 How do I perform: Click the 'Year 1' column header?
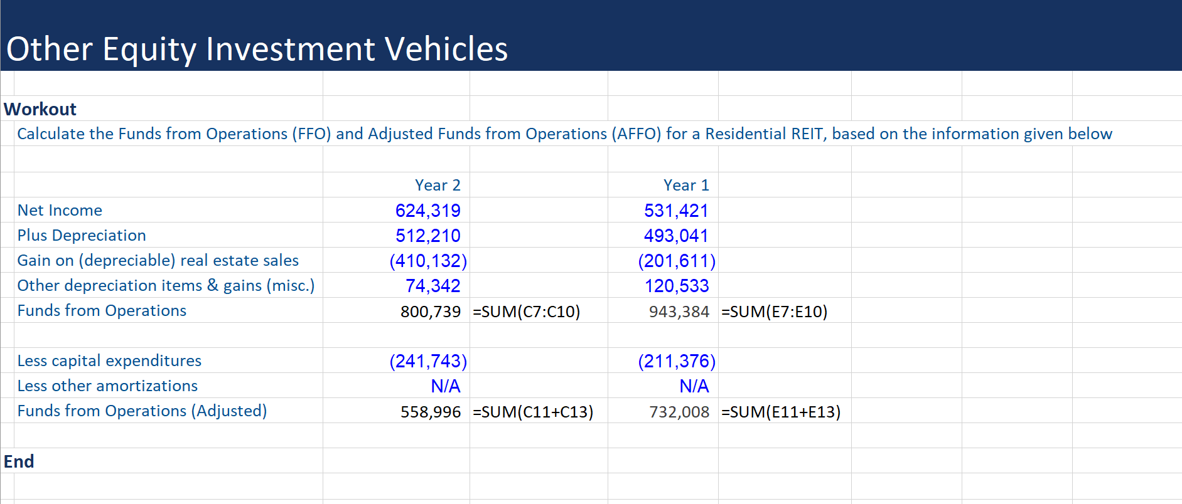pos(686,185)
